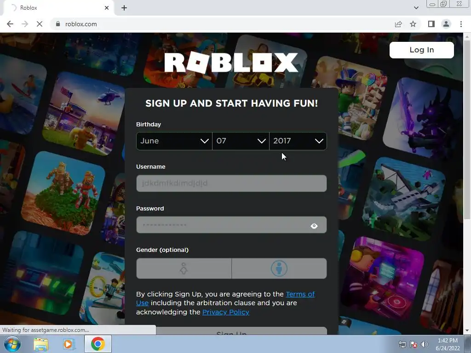Click the page vertical scrollbar
The height and width of the screenshot is (353, 471).
[466, 129]
